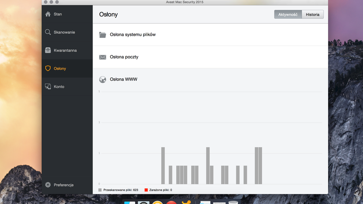The width and height of the screenshot is (363, 204).
Task: Open the Konto section
Action: pos(67,86)
